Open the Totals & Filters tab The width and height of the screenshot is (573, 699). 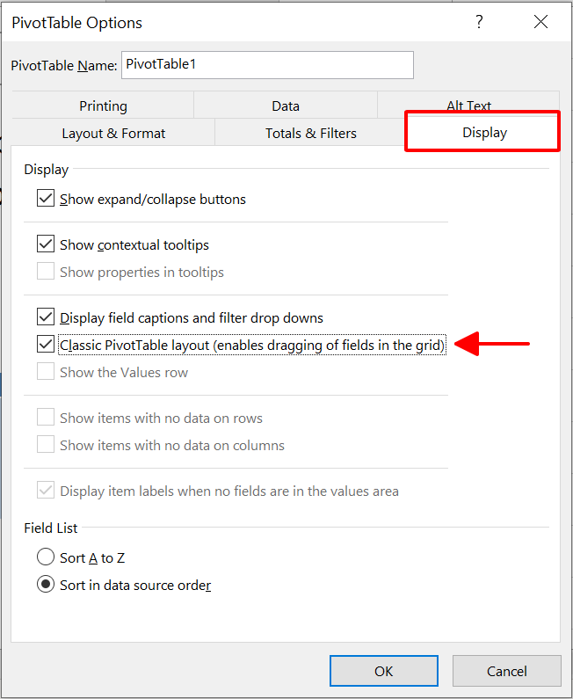pyautogui.click(x=310, y=133)
